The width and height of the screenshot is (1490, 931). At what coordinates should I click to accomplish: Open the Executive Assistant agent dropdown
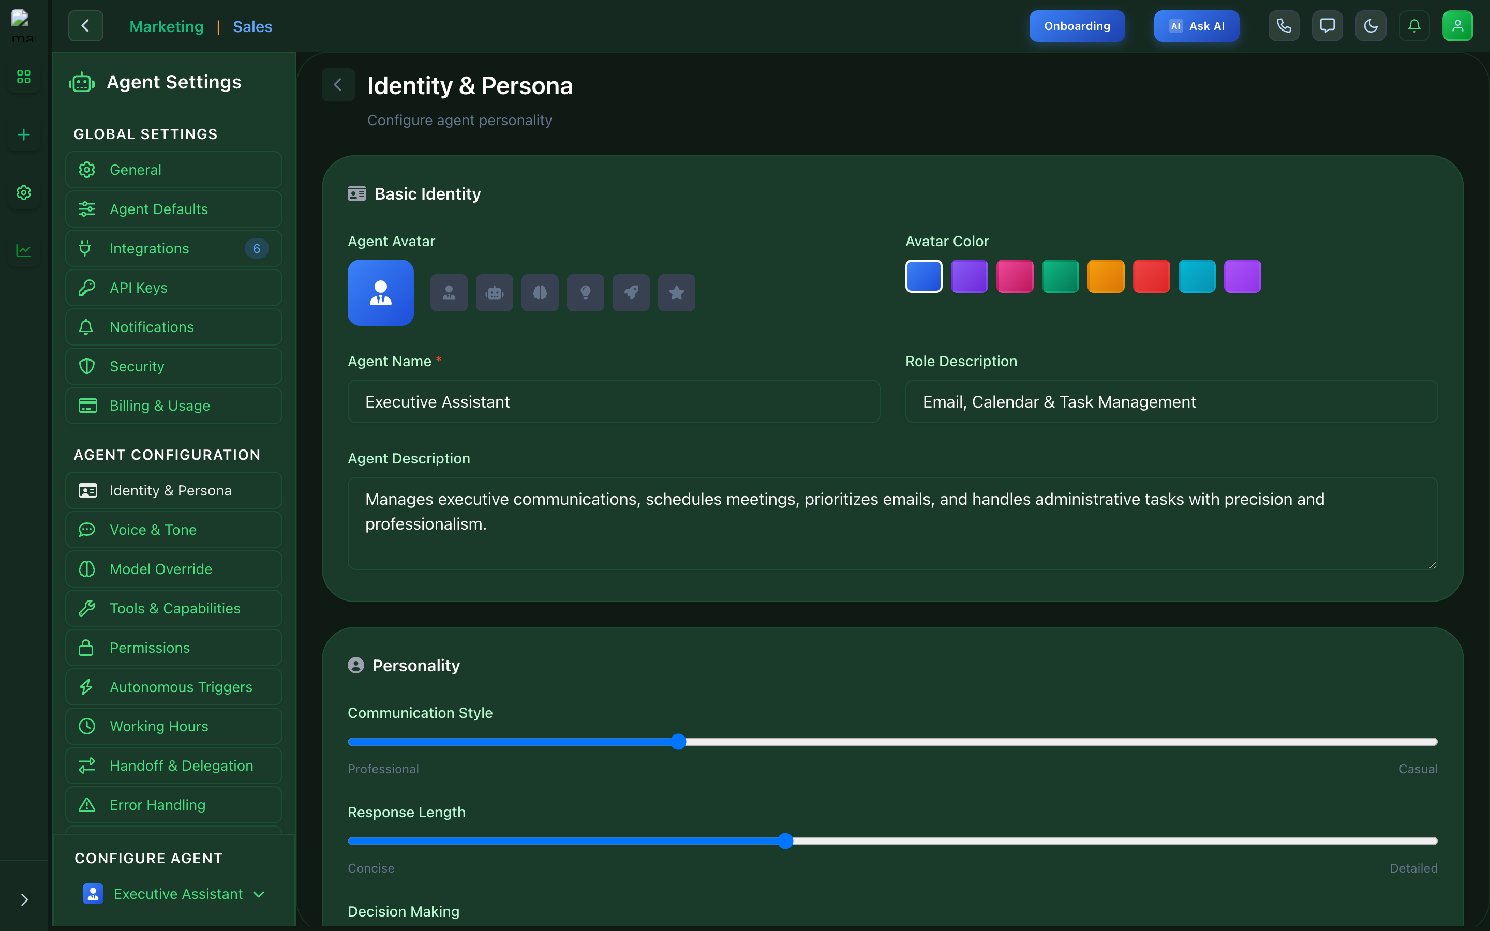174,894
